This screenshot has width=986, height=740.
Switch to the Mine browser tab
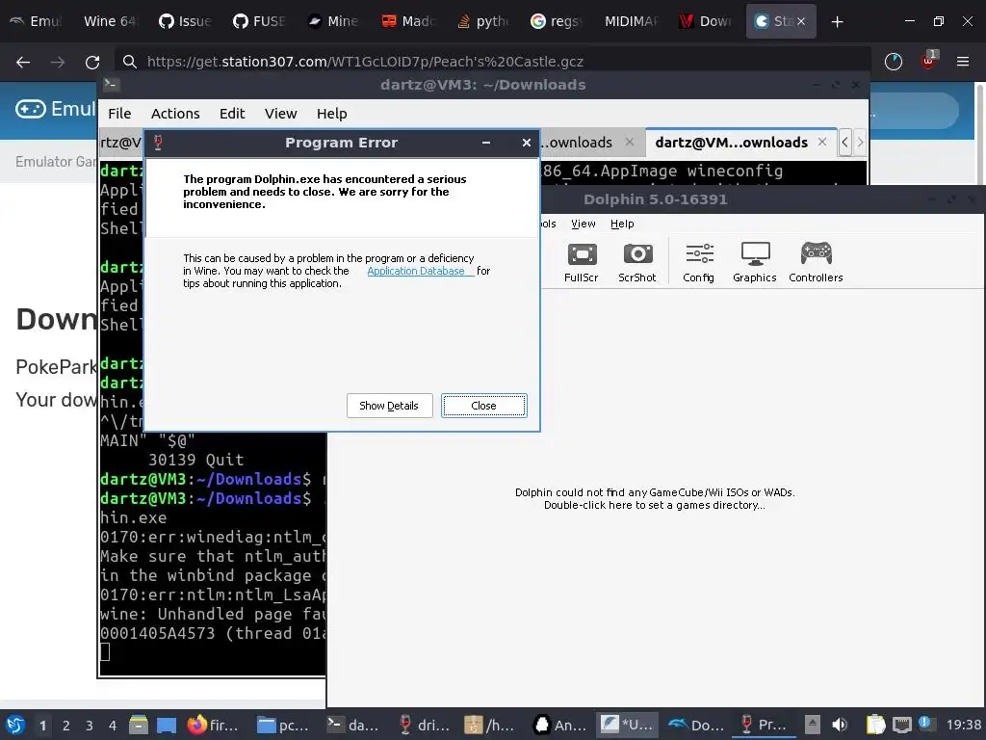point(333,21)
